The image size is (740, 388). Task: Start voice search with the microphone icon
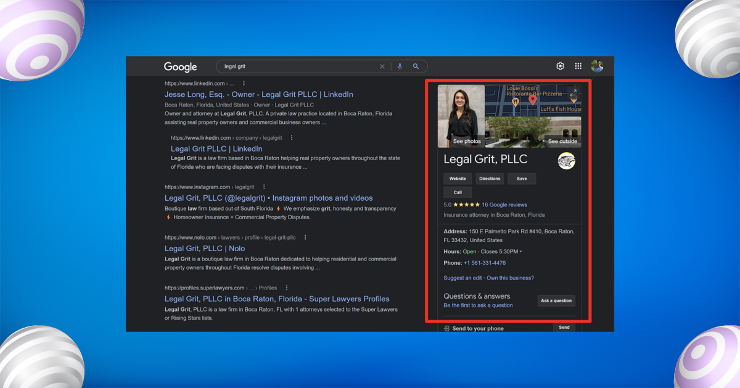click(400, 67)
